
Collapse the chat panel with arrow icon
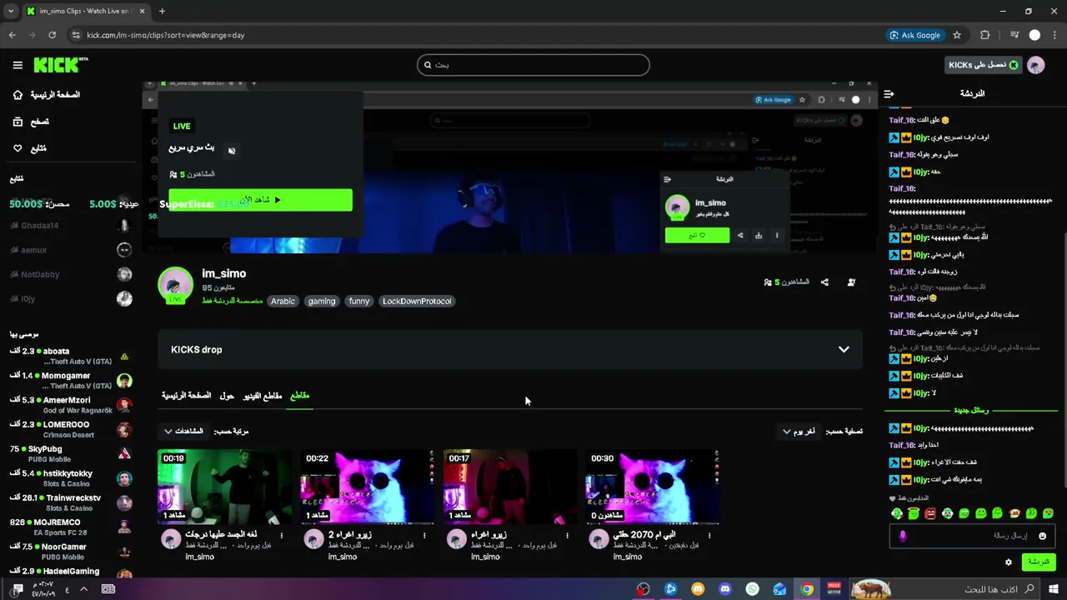click(x=889, y=94)
